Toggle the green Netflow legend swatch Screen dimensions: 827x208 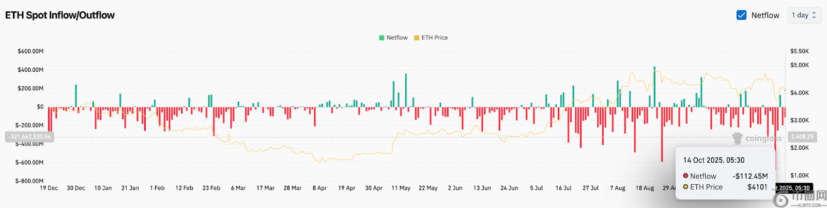pyautogui.click(x=381, y=38)
